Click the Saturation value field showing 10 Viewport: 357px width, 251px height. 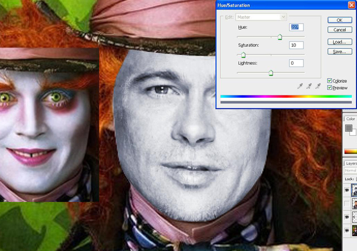[296, 45]
